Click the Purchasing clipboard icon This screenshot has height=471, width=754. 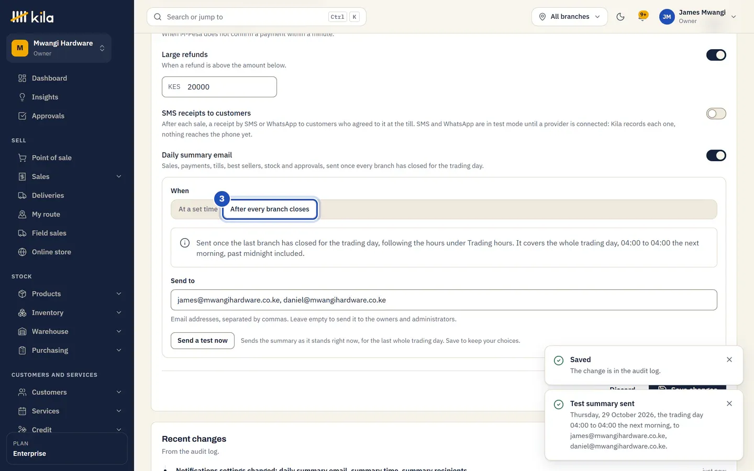click(x=22, y=351)
